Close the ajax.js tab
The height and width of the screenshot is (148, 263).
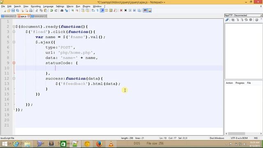[x=28, y=16]
